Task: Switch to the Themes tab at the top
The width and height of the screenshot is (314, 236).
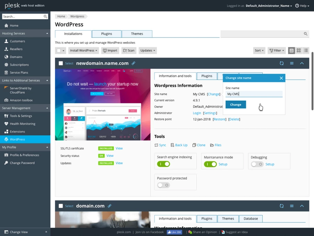Action: point(137,34)
